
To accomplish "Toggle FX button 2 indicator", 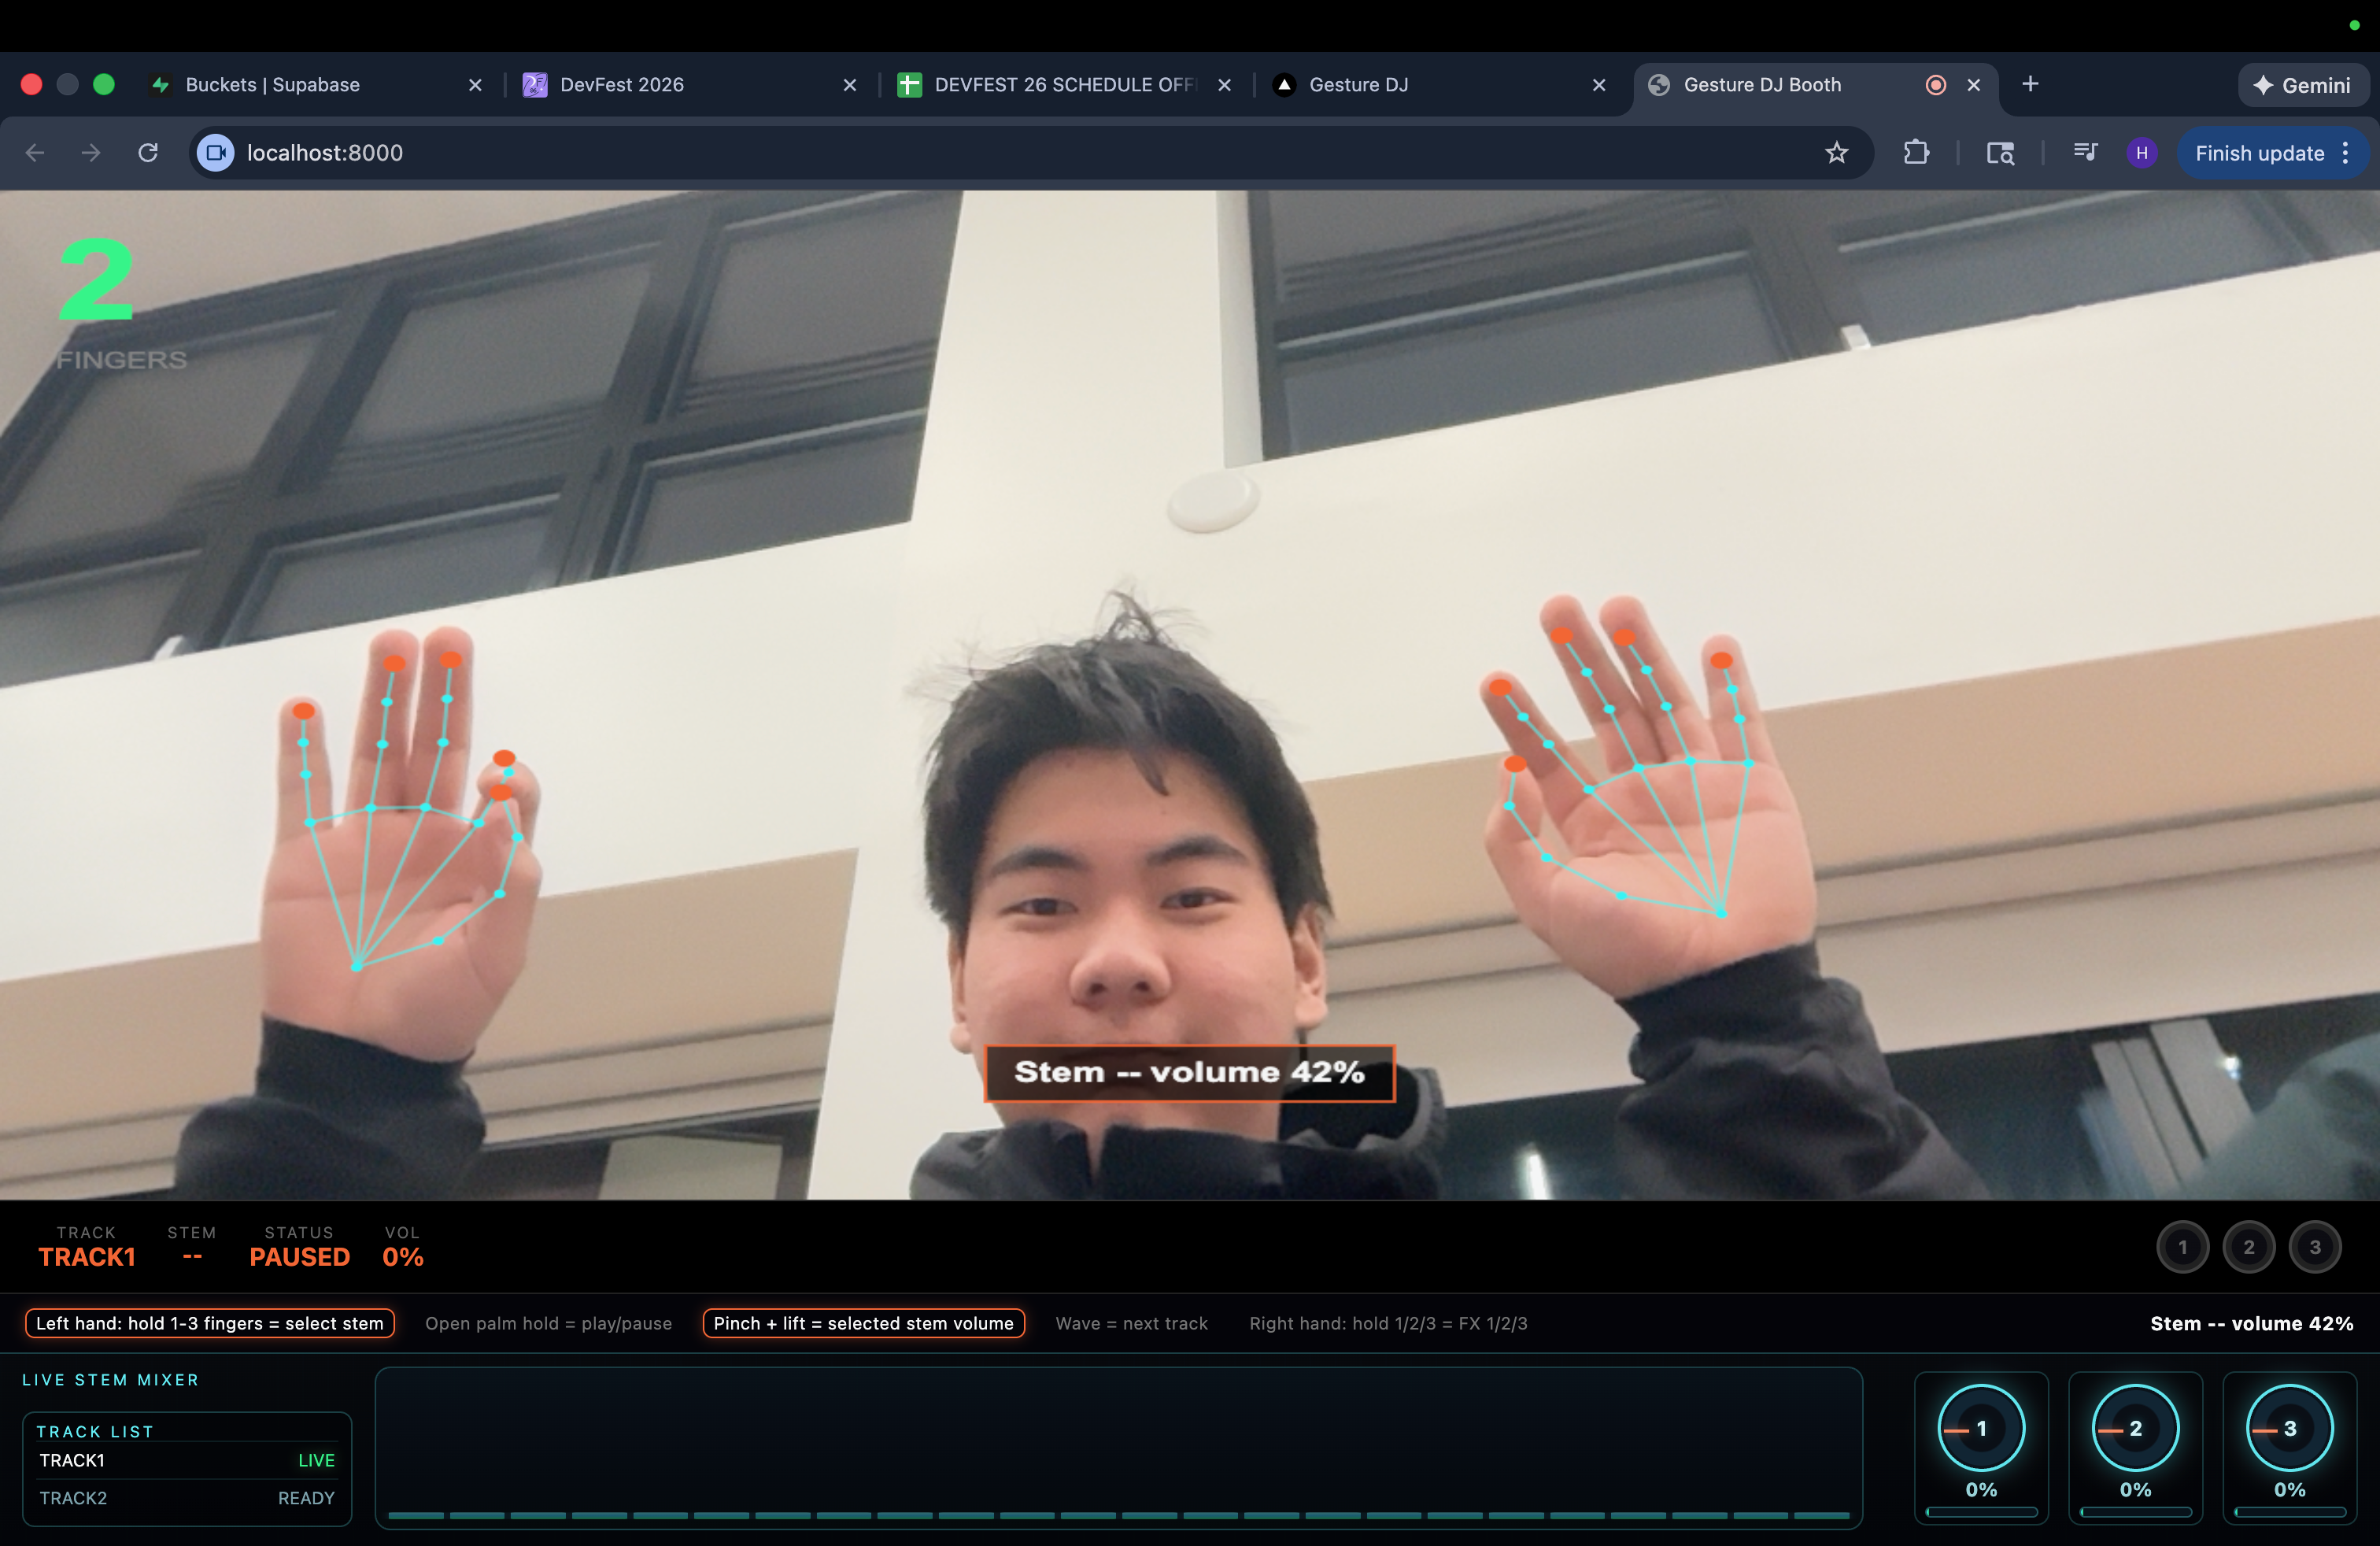I will (2248, 1247).
